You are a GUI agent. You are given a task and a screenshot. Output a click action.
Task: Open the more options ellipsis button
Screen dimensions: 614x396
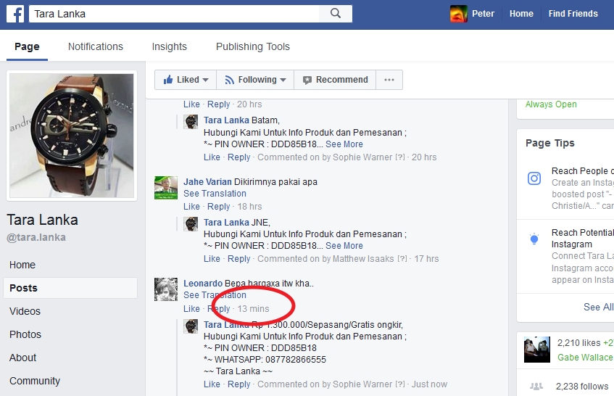pyautogui.click(x=389, y=80)
